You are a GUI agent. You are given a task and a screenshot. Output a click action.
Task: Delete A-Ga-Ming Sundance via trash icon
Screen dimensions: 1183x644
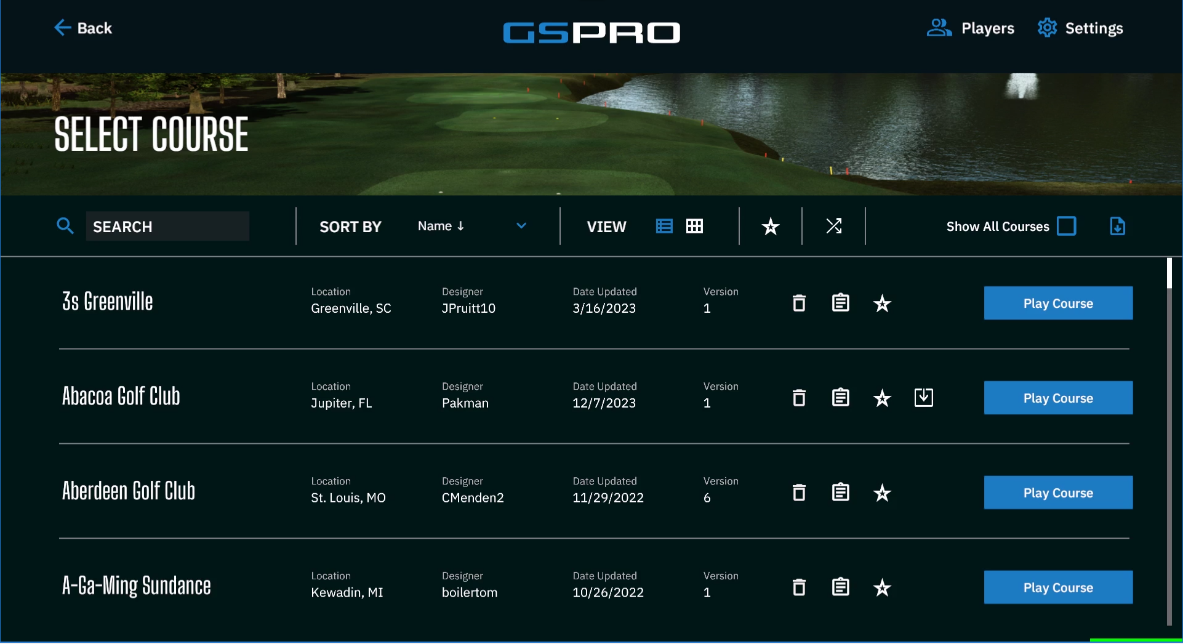(x=799, y=587)
